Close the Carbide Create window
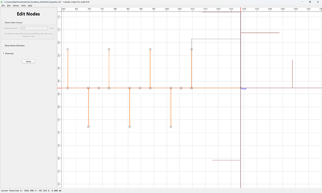This screenshot has height=193, width=322. point(318,2)
